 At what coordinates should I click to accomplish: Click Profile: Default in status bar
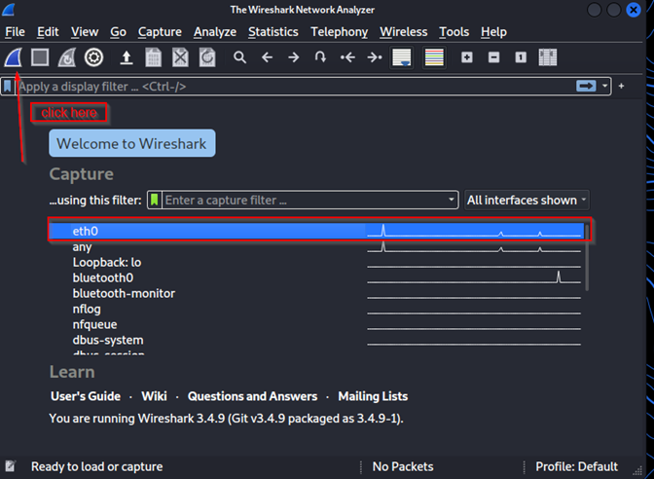pyautogui.click(x=576, y=466)
